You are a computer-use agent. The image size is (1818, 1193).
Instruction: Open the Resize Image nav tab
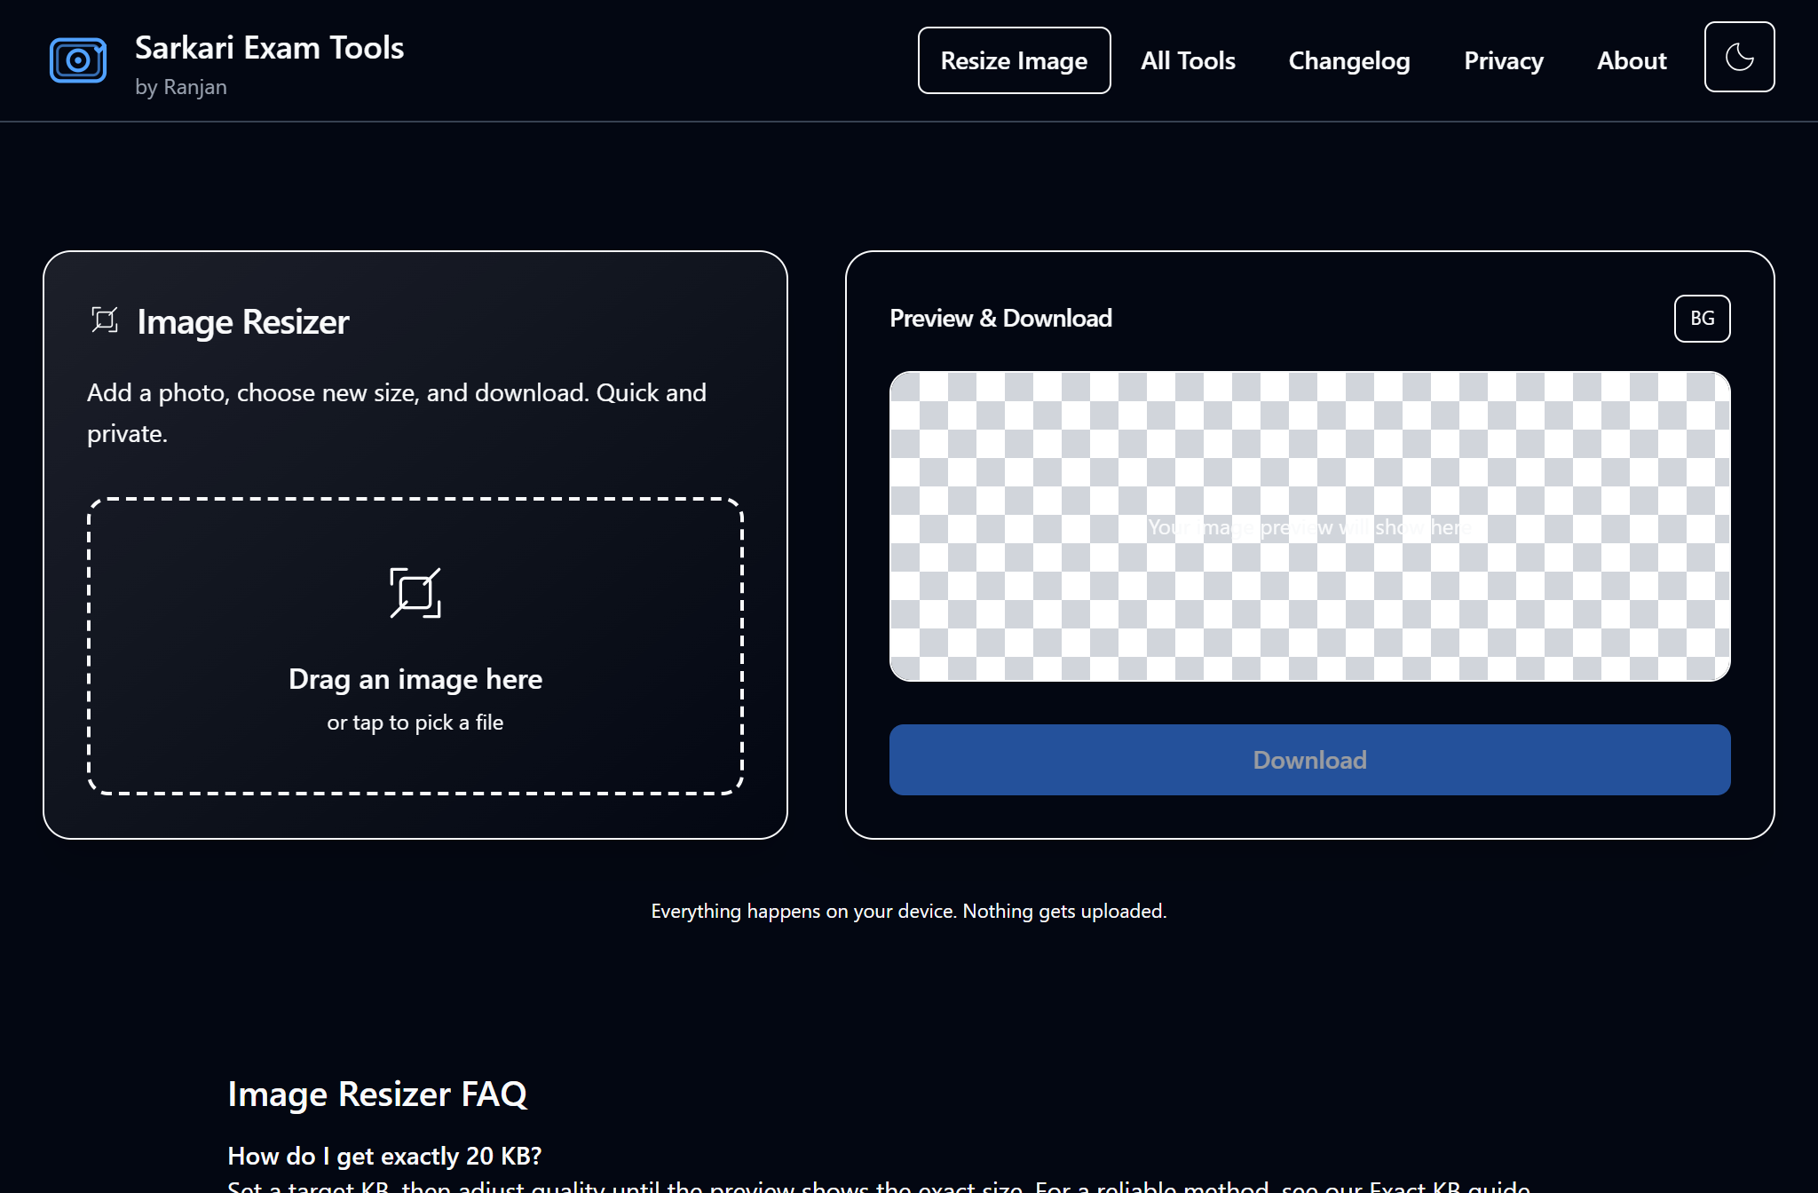click(1014, 60)
